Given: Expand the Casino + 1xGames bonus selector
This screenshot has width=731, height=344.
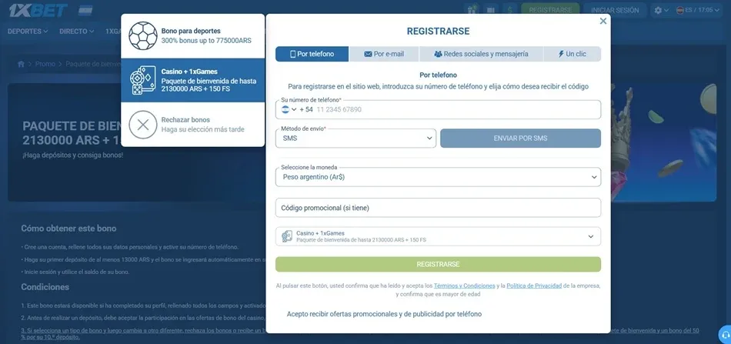Looking at the screenshot, I should click(439, 236).
